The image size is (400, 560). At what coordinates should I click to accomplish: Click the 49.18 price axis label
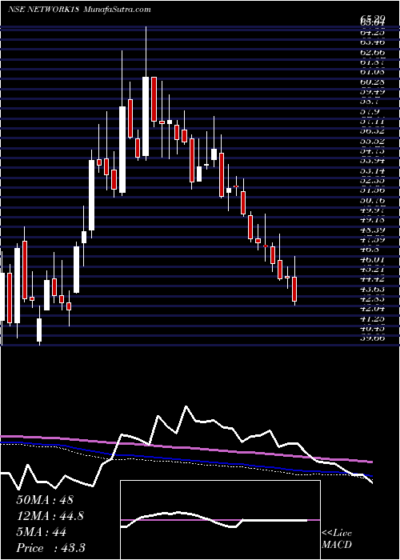pos(372,221)
